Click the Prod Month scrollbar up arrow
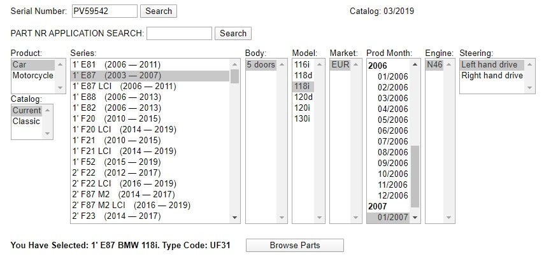This screenshot has height=259, width=544. (415, 64)
